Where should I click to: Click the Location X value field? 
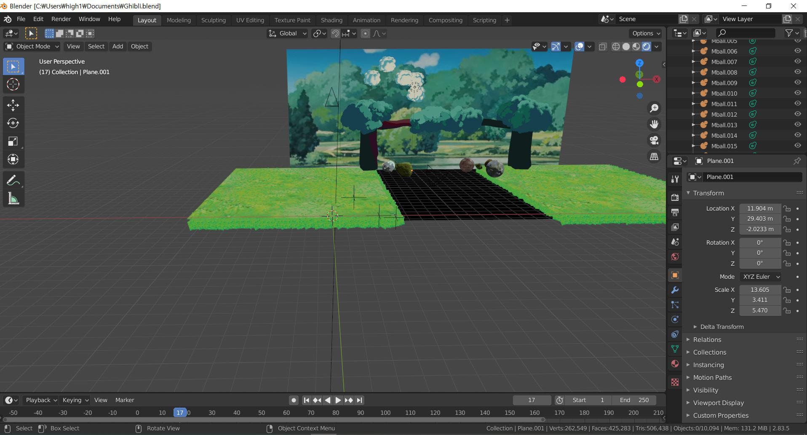tap(760, 208)
